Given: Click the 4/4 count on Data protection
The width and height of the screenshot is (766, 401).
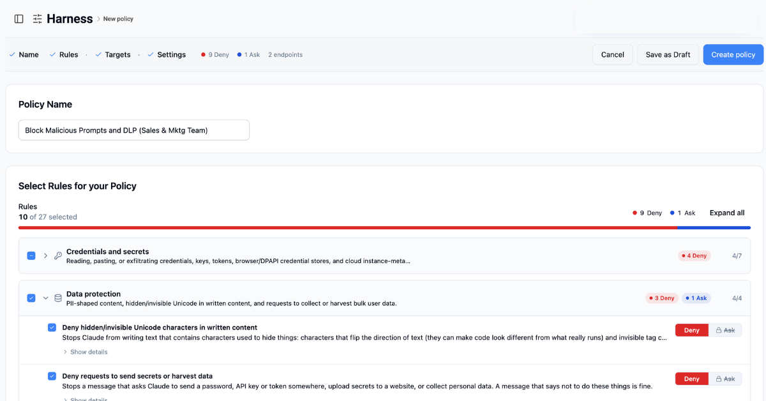Looking at the screenshot, I should point(737,298).
